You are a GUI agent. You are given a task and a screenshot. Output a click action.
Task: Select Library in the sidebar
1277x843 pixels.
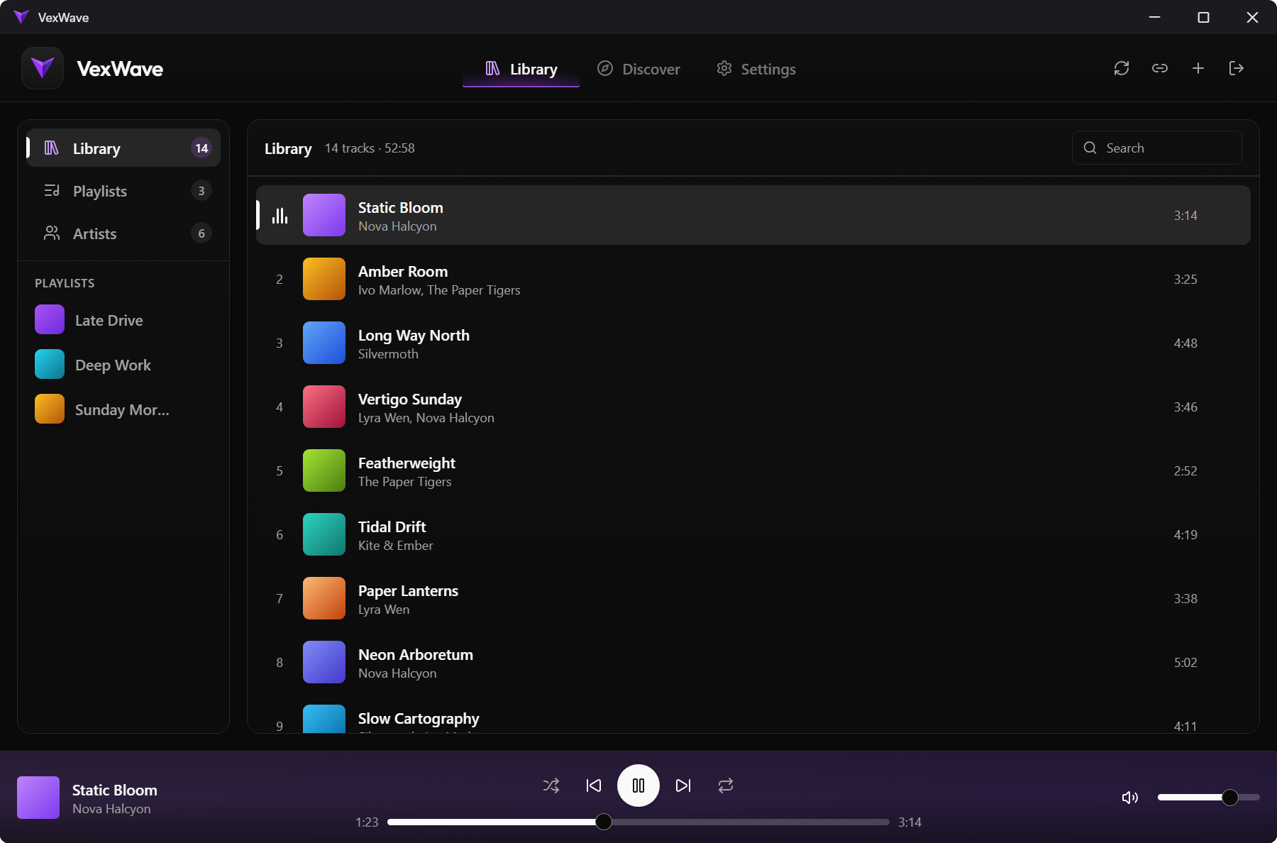(x=123, y=148)
